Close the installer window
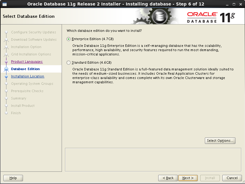The height and width of the screenshot is (184, 245). tap(241, 4)
